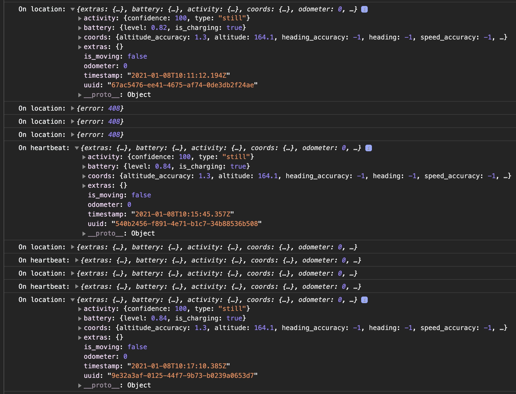Expand coords inside the expanded heartbeat object
Viewport: 516px width, 394px height.
[84, 176]
